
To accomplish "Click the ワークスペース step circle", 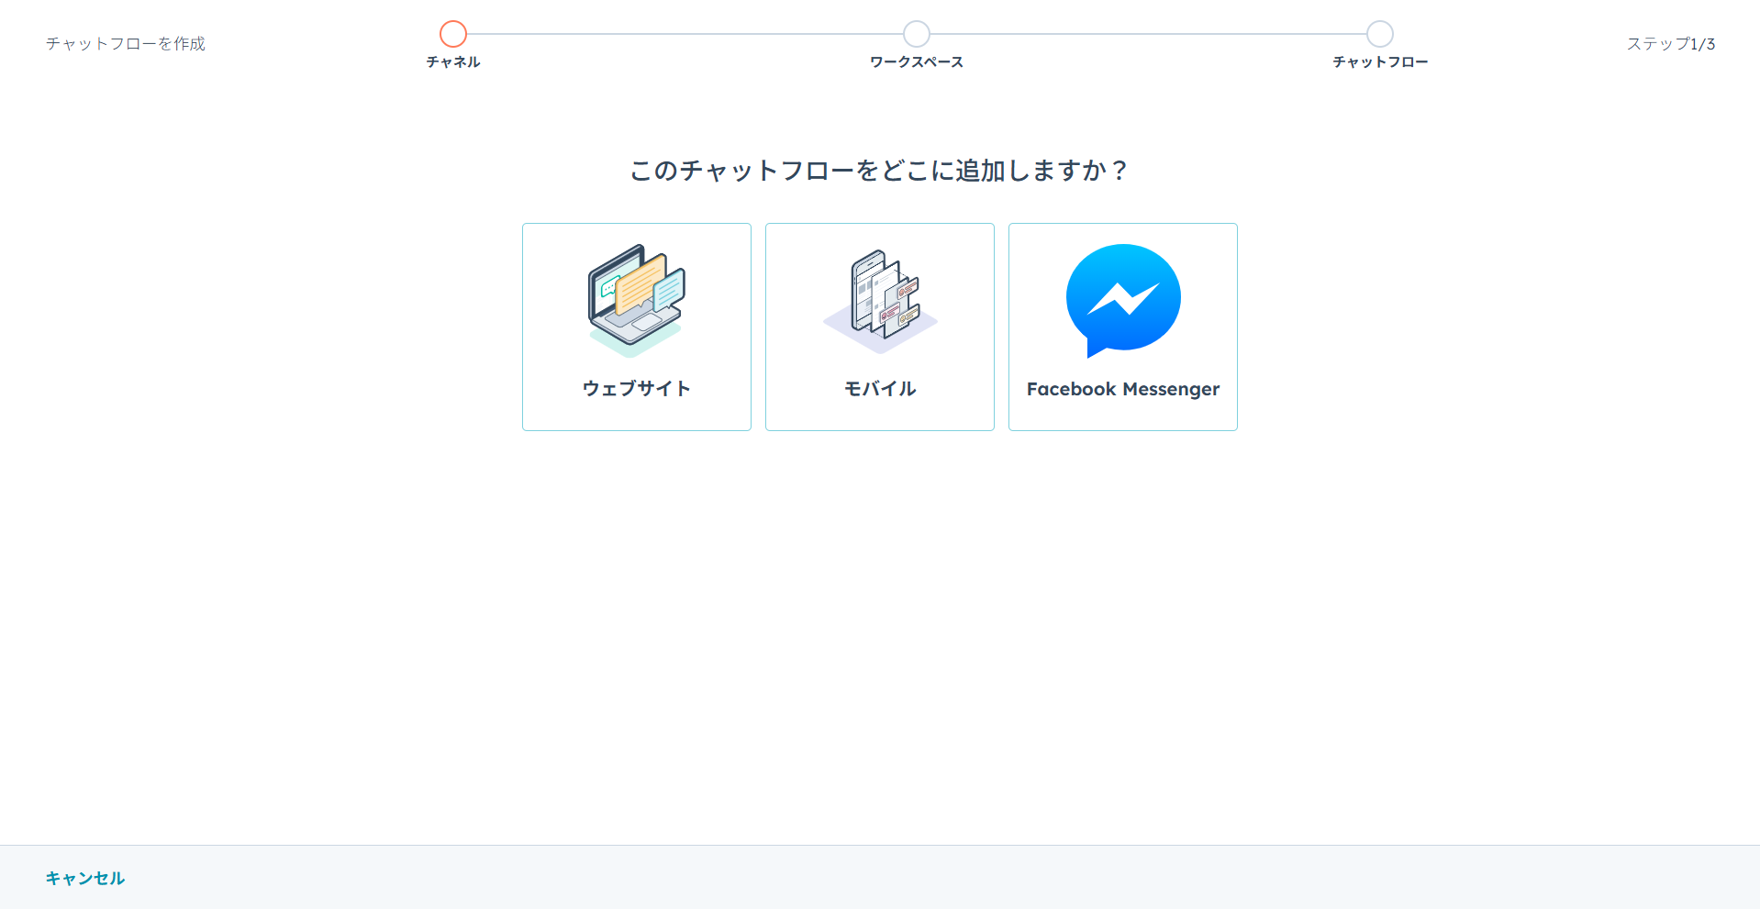I will [x=916, y=34].
